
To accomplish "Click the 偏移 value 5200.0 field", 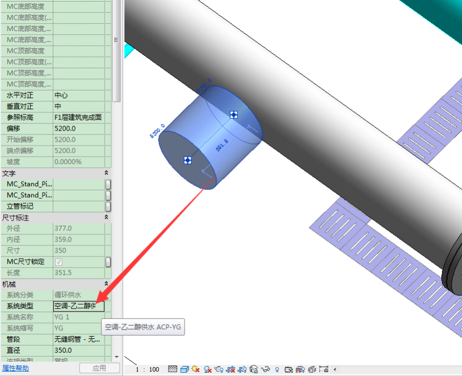I will click(79, 129).
